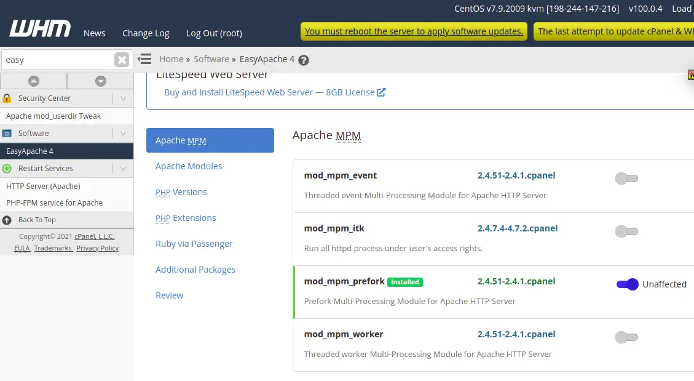
Task: Collapse the Security Center section chevron
Action: (x=123, y=98)
